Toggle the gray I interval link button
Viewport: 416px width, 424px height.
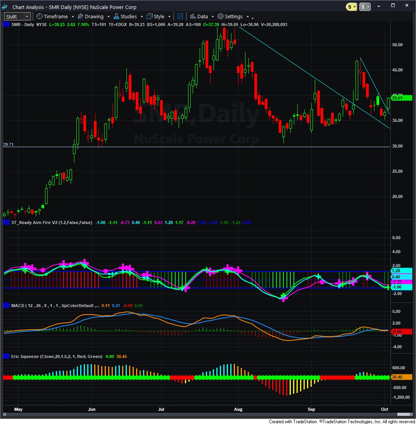(365, 7)
